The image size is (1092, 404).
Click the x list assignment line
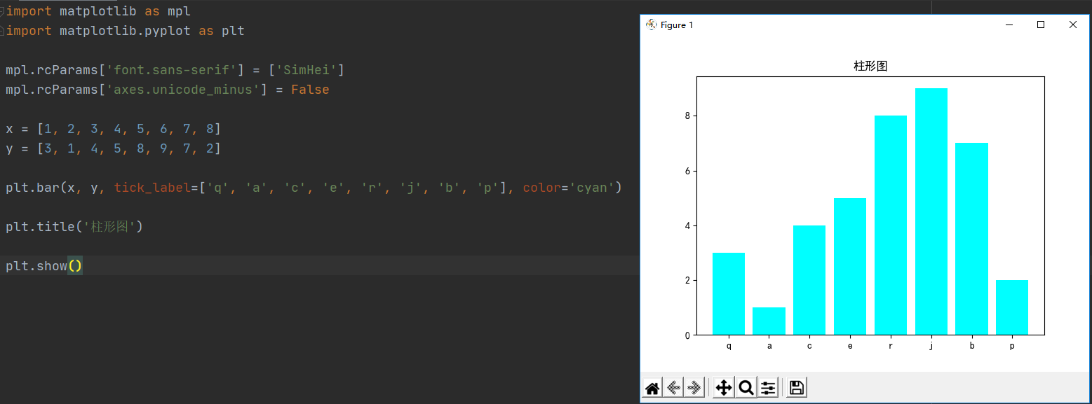(114, 129)
